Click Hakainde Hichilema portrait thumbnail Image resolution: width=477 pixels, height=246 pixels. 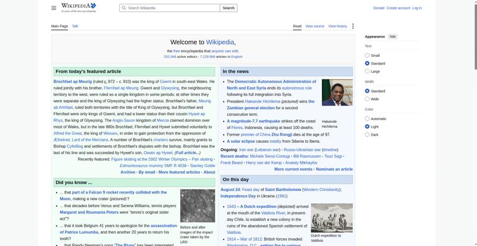[x=337, y=92]
